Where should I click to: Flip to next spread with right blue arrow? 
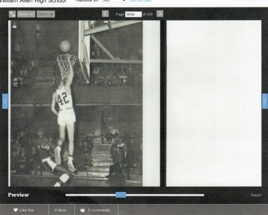pos(265,101)
